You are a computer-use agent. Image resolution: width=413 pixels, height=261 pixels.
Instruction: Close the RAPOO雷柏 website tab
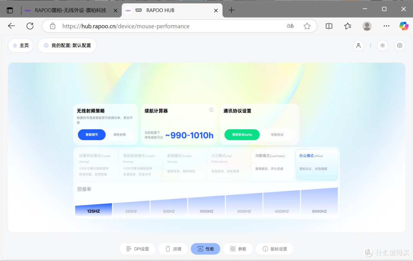coord(115,11)
